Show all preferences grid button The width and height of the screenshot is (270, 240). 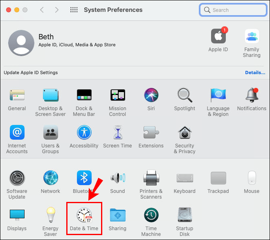tap(74, 10)
